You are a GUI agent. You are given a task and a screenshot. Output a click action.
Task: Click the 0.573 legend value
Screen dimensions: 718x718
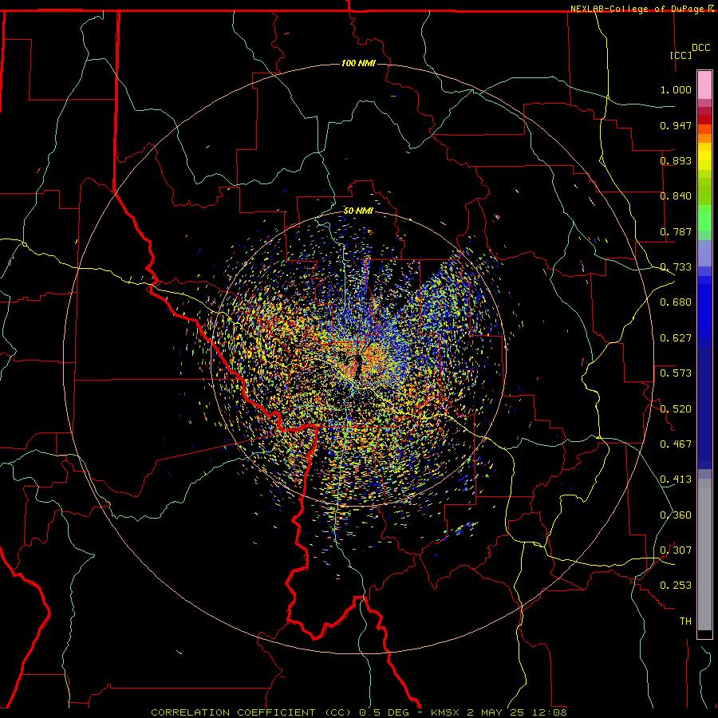click(676, 373)
